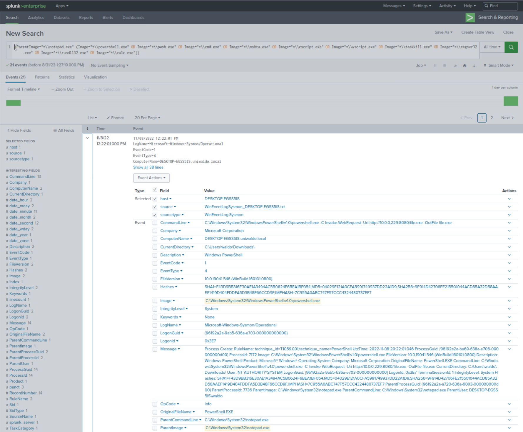This screenshot has height=432, width=523.
Task: Run search with the green magnifier button
Action: (511, 47)
